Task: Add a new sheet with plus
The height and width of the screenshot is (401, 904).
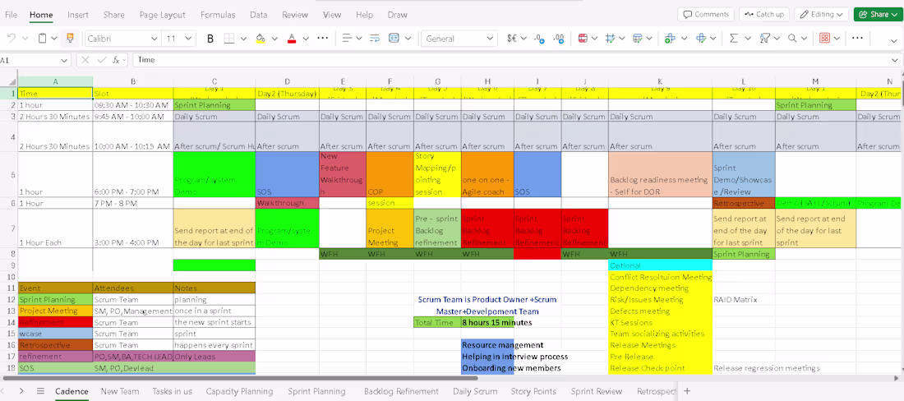Action: pos(687,391)
